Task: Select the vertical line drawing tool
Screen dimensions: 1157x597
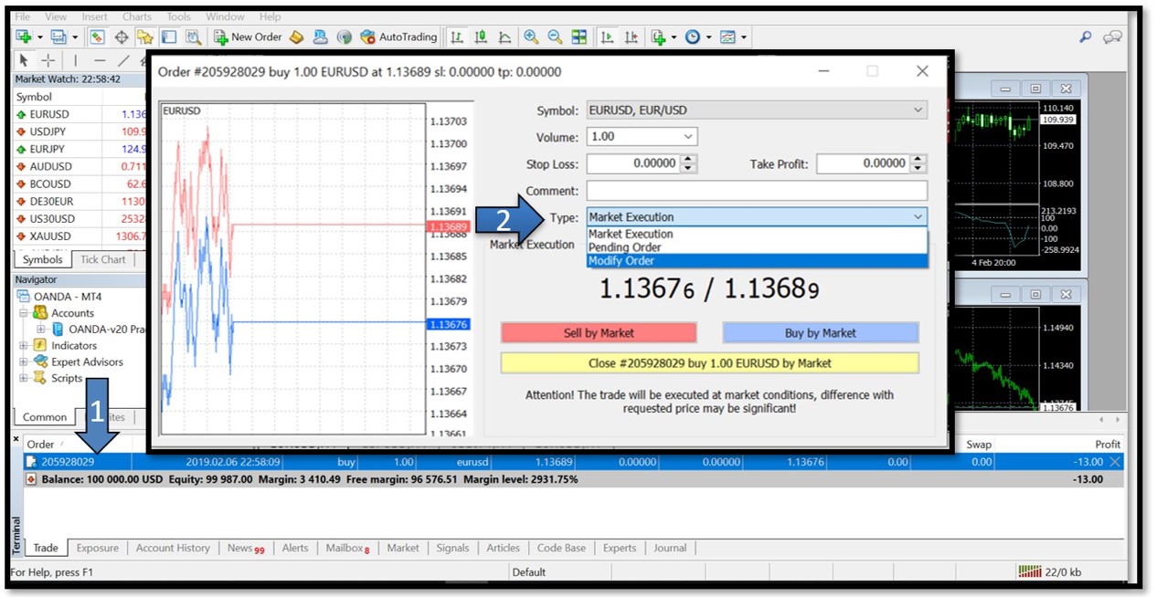Action: [76, 61]
